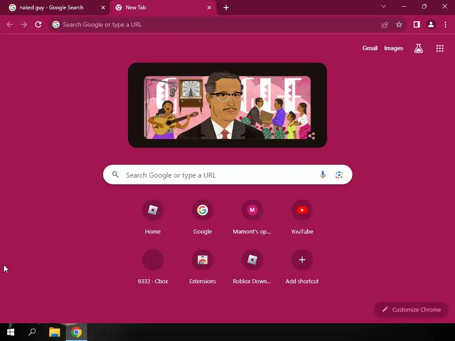455x341 pixels.
Task: Open Windows taskbar search
Action: [x=32, y=332]
